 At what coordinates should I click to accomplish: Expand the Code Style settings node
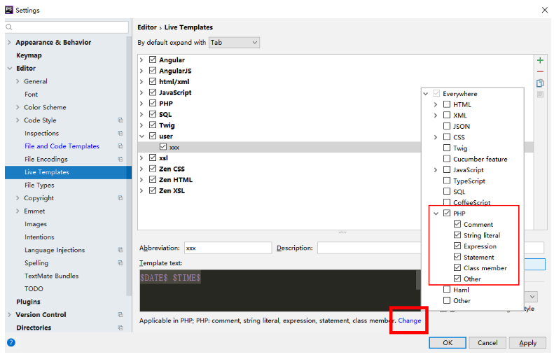tap(18, 120)
